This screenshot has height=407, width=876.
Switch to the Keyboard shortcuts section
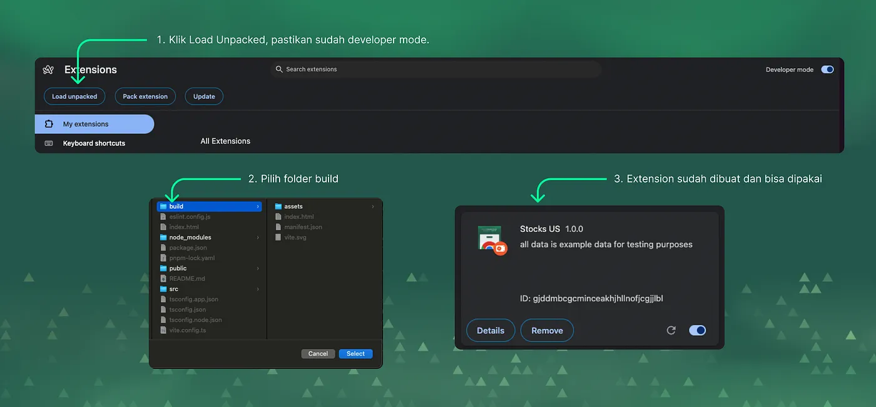[93, 143]
